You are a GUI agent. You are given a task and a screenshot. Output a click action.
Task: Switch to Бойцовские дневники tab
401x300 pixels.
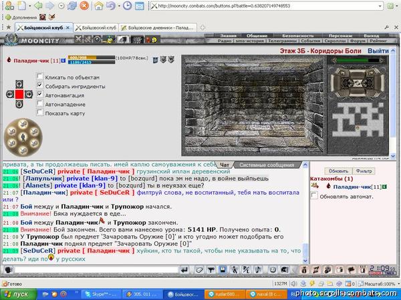[x=158, y=27]
